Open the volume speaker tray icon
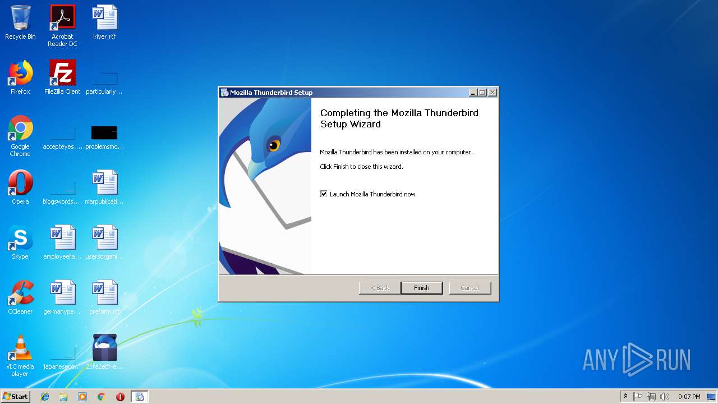This screenshot has height=404, width=718. tap(665, 397)
